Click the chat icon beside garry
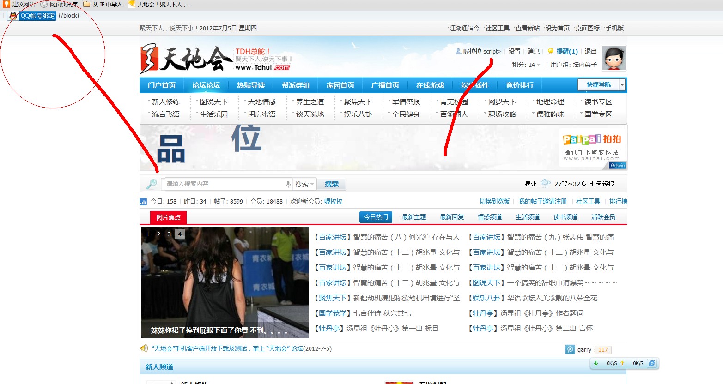This screenshot has width=723, height=384. pyautogui.click(x=570, y=350)
